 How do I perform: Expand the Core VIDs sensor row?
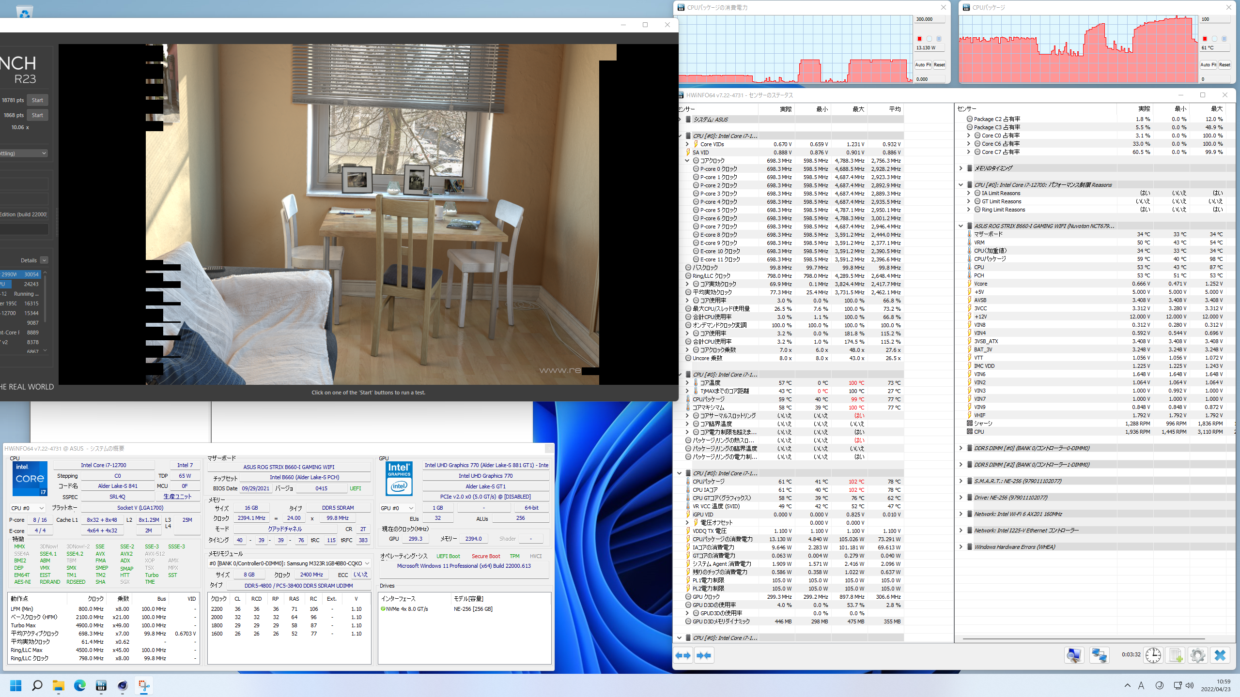point(687,144)
